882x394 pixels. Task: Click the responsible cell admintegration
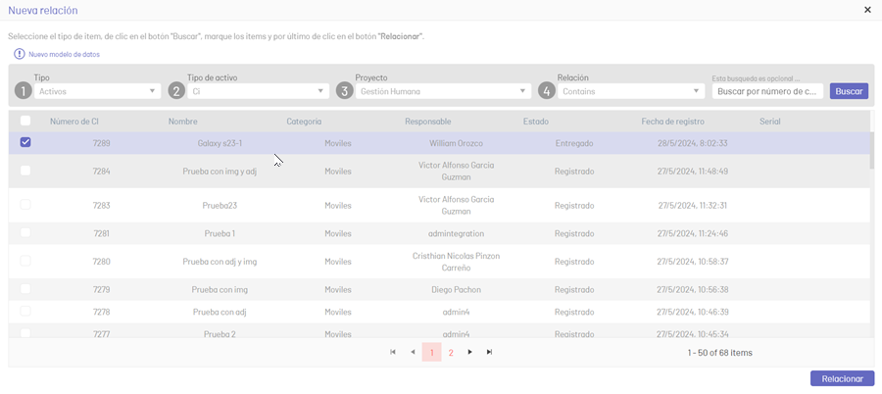(456, 233)
